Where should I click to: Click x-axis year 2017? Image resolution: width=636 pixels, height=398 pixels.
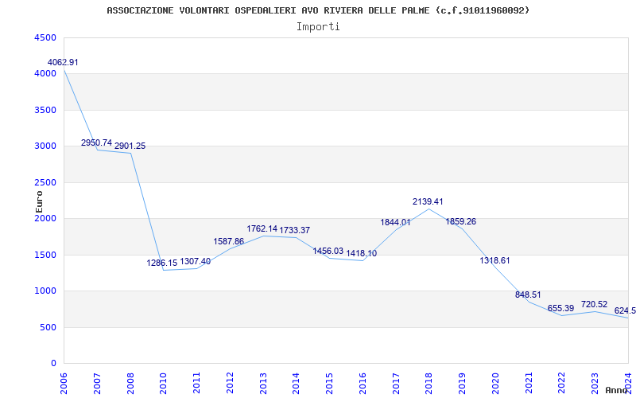pos(396,383)
